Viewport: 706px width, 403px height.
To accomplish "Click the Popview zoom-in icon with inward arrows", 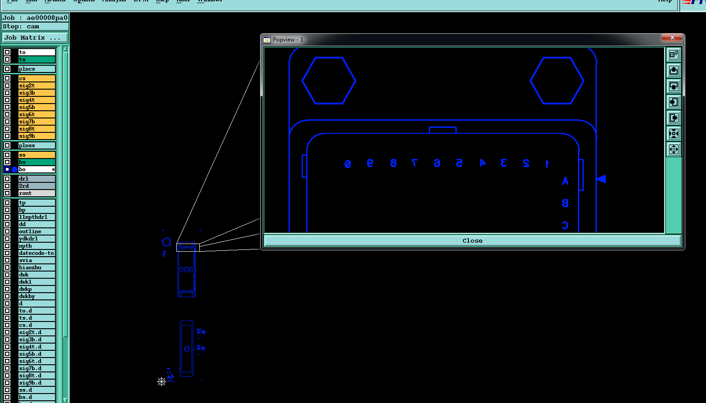I will coord(674,133).
